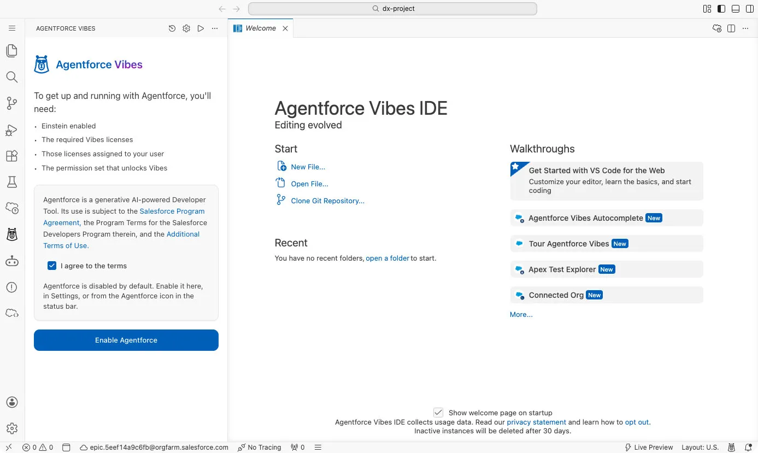Toggle the bottom panel
The height and width of the screenshot is (453, 758).
coord(736,9)
